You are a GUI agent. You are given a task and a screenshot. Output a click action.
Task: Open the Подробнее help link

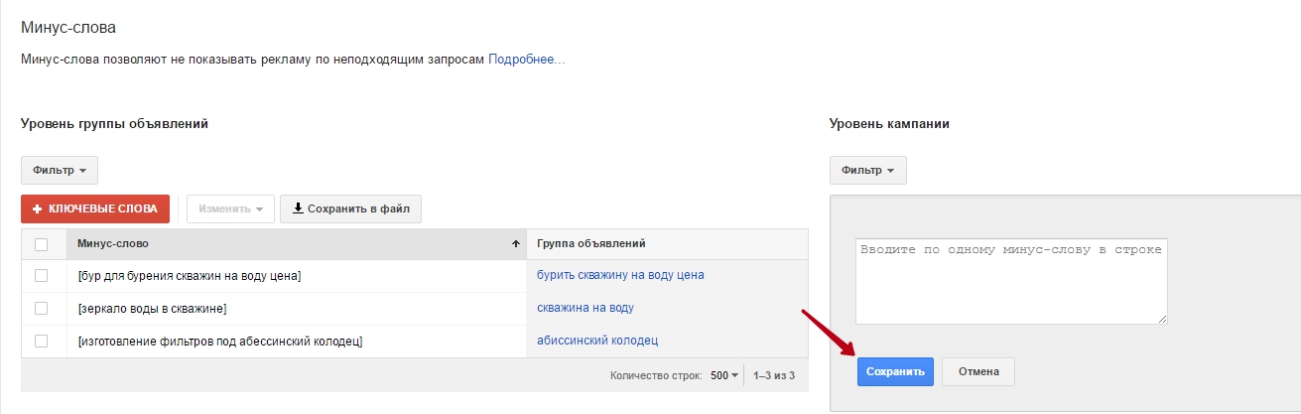coord(526,60)
